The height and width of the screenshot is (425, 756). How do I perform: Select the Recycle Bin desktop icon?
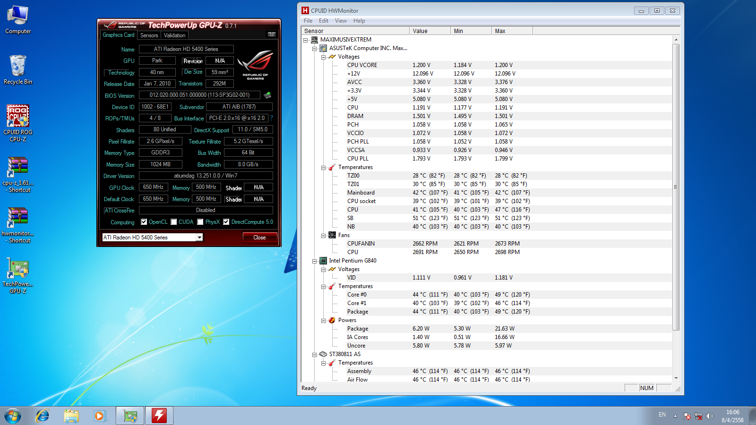point(18,69)
